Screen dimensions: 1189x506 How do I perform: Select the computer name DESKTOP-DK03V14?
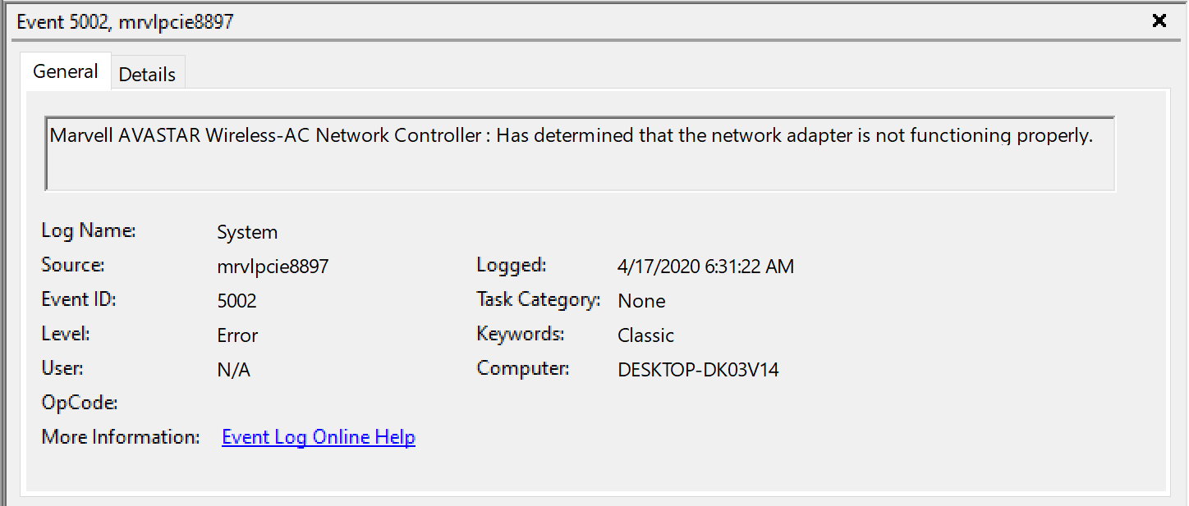(x=698, y=370)
